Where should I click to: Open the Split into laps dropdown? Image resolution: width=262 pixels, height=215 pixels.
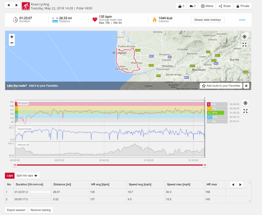click(x=27, y=176)
